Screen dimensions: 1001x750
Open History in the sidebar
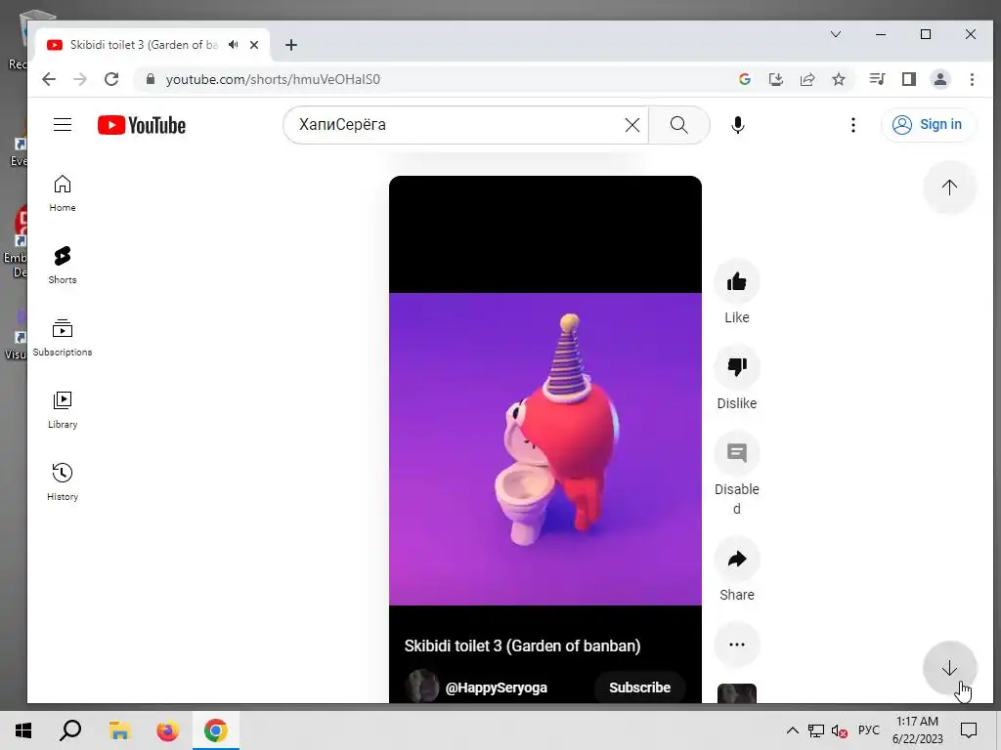[x=63, y=482]
